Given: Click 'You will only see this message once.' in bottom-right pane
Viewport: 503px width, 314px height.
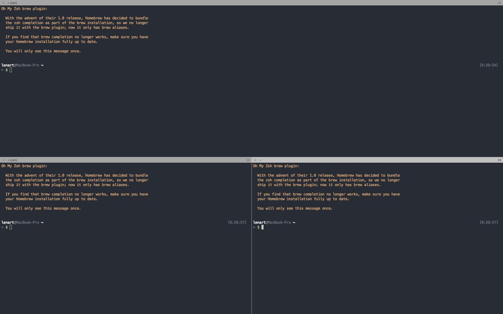Looking at the screenshot, I should pos(295,208).
